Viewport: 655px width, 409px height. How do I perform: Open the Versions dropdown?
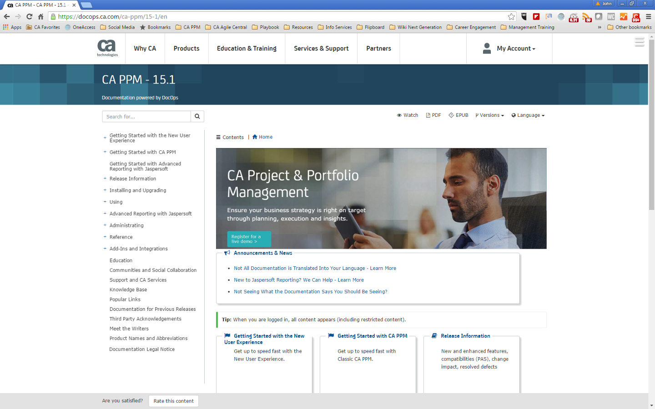(x=490, y=115)
